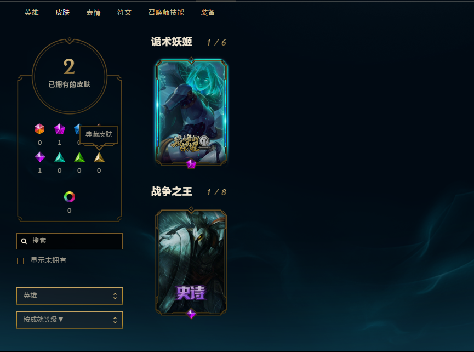
Task: Open the 英雄 grouping dropdown
Action: click(x=70, y=296)
